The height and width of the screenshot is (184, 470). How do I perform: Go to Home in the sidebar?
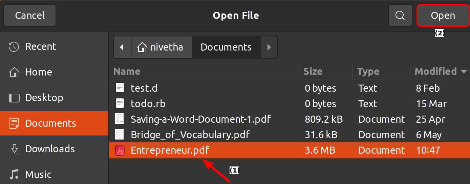point(38,72)
